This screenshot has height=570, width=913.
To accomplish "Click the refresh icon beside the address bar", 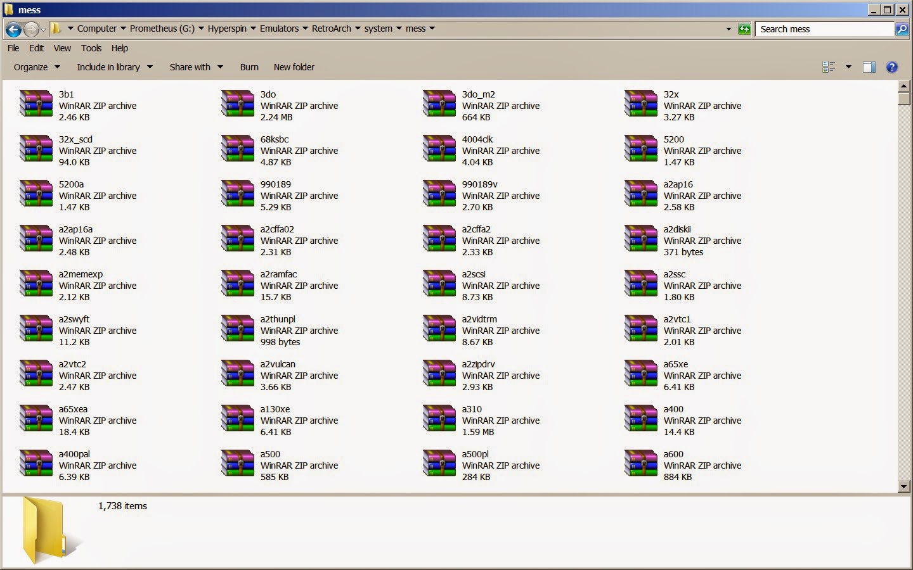I will [744, 29].
